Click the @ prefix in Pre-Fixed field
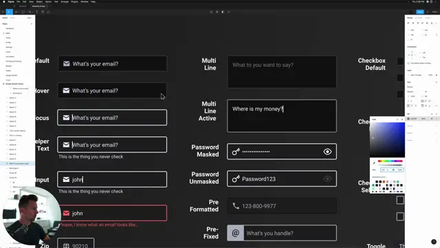Screen dimensions: 440x248 (x=235, y=233)
